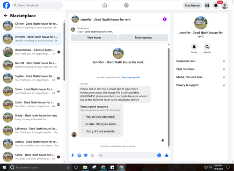Image resolution: width=234 pixels, height=171 pixels.
Task: Open the $750 Marketplace listing link
Action: (x=95, y=32)
